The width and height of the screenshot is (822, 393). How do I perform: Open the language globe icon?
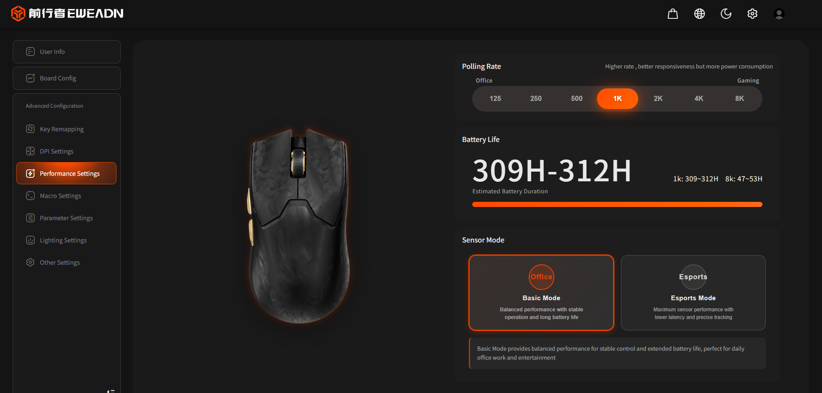[699, 14]
